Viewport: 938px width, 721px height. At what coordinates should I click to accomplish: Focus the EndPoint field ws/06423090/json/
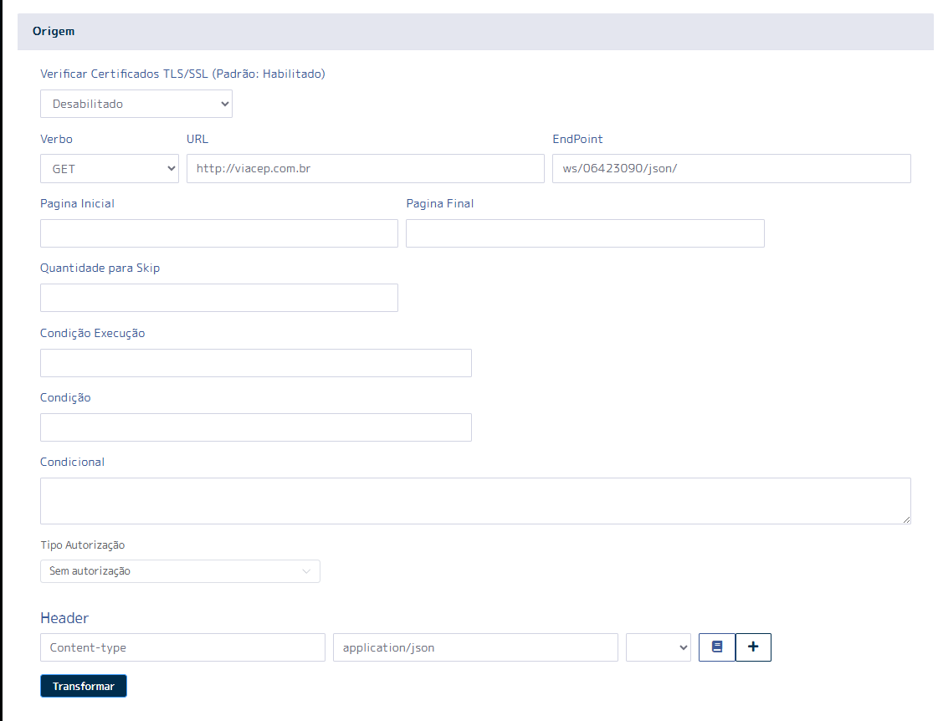pos(731,169)
